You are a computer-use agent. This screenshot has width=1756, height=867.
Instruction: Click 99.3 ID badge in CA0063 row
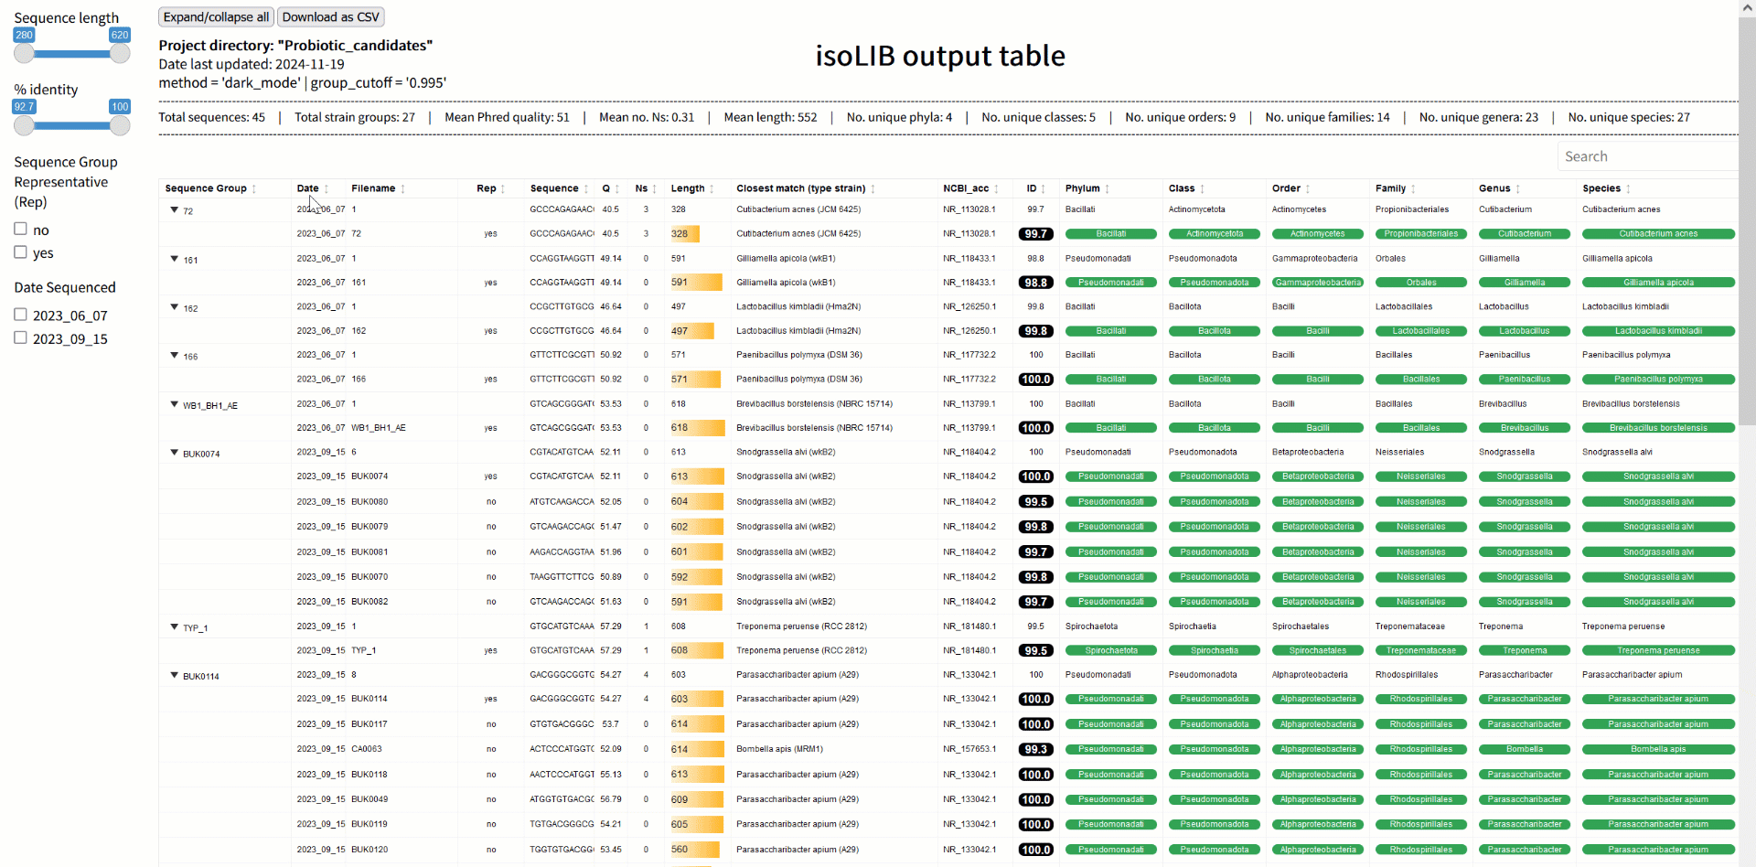[x=1035, y=749]
